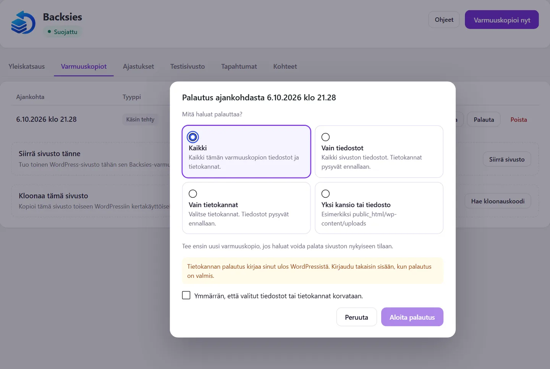Switch to the Kohteet tab

click(x=285, y=66)
